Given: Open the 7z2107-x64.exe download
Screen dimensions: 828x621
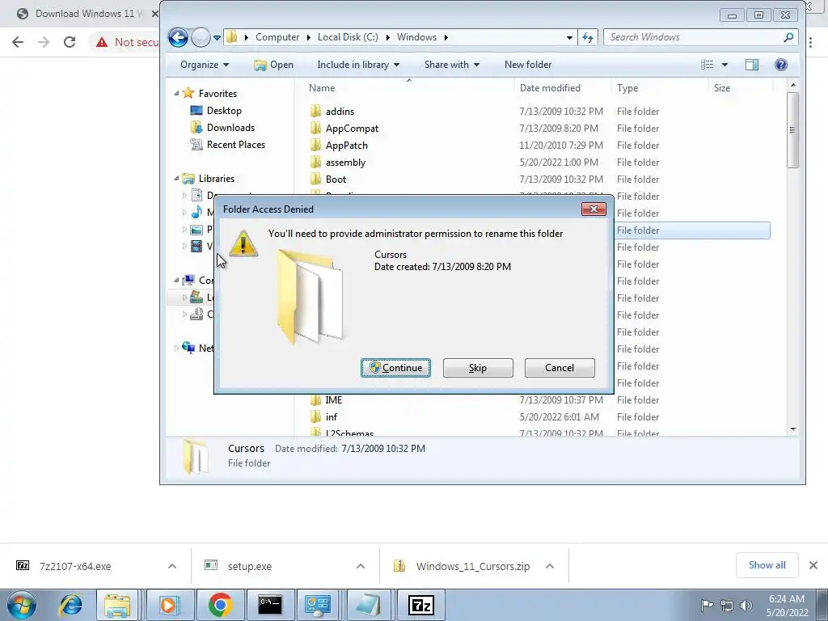Looking at the screenshot, I should click(75, 566).
